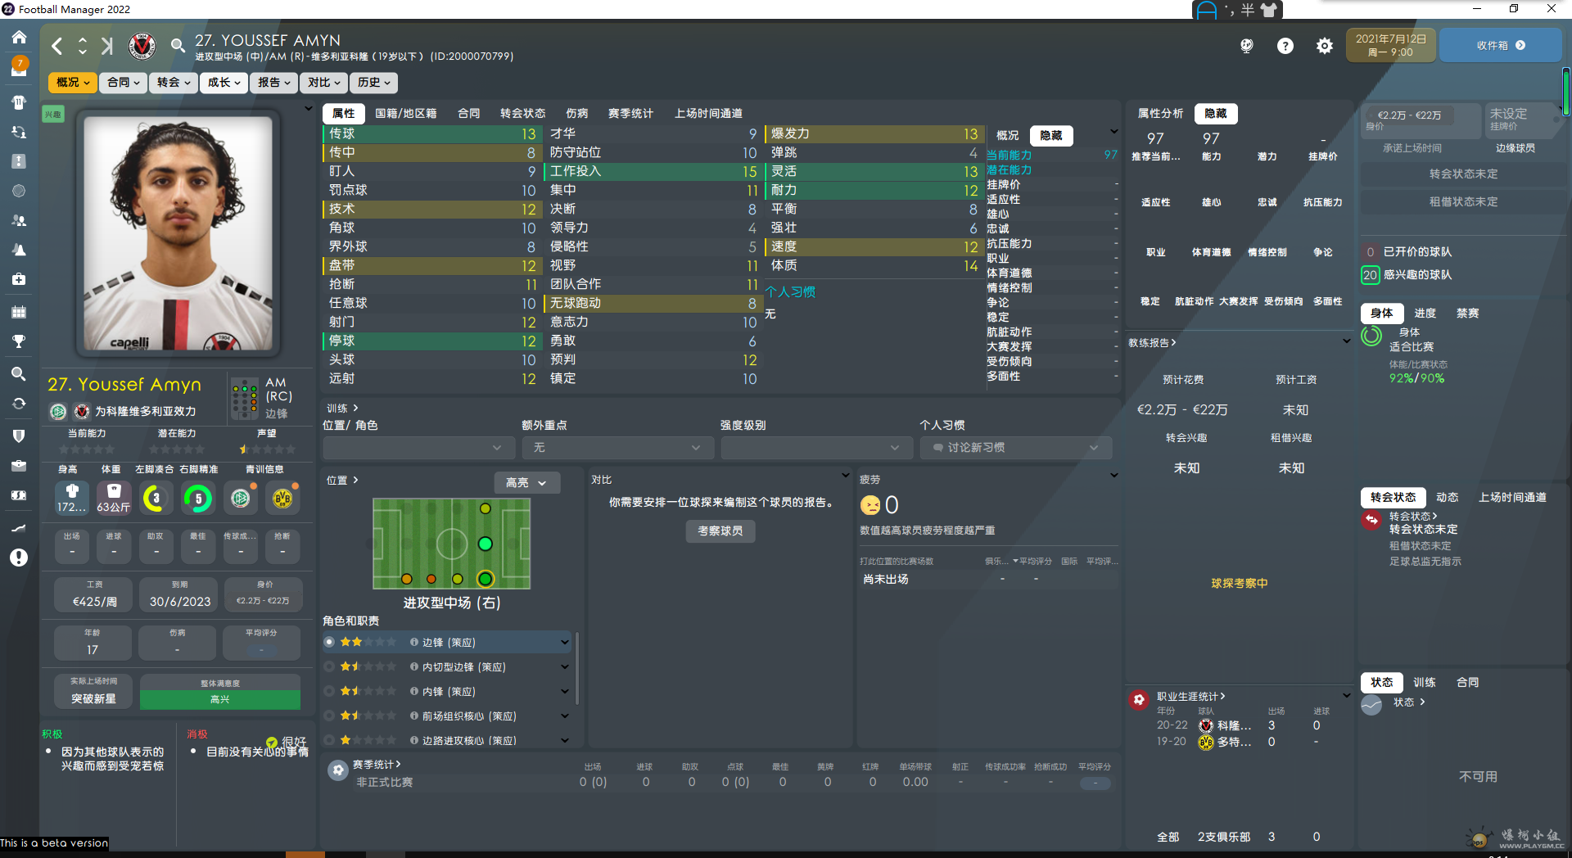Switch attribute side panel to 概况

coord(1007,136)
